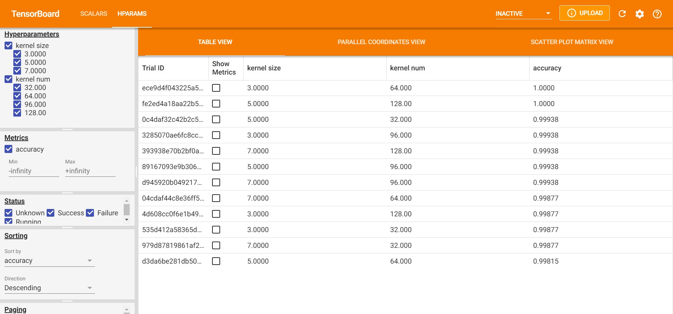
Task: Show metrics for trial d945920b049217
Action: coord(216,182)
